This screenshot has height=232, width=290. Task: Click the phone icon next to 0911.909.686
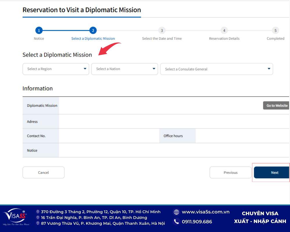tap(176, 222)
